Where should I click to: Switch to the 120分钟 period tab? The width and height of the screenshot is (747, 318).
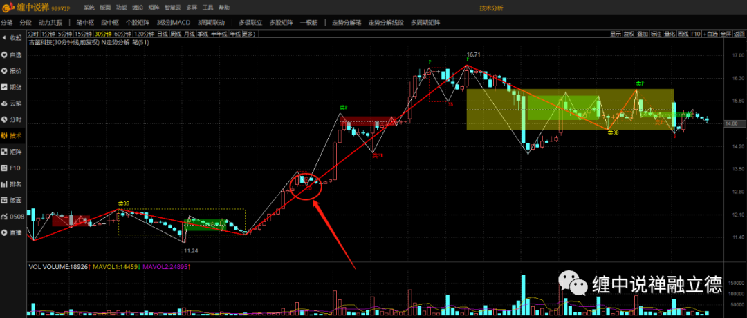[x=145, y=34]
